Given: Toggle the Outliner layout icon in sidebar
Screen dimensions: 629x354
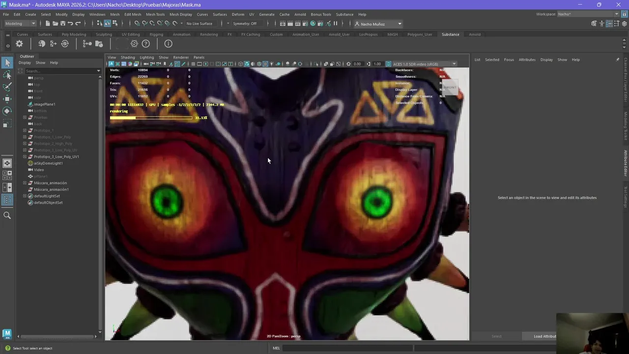Looking at the screenshot, I should (x=7, y=200).
